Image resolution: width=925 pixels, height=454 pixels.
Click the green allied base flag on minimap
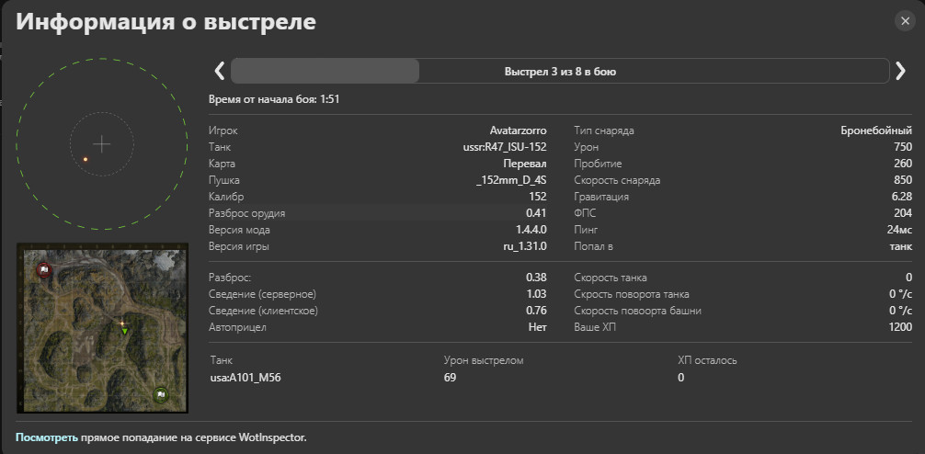[x=161, y=394]
